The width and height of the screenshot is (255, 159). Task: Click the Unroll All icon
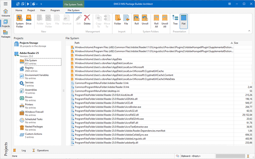tap(165, 22)
